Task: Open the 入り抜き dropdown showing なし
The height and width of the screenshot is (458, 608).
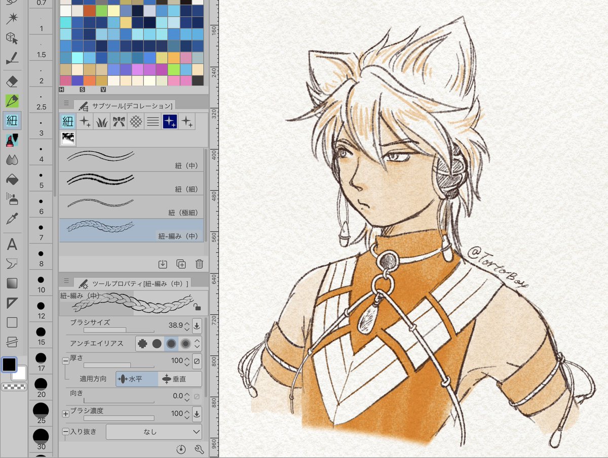Action: [154, 432]
